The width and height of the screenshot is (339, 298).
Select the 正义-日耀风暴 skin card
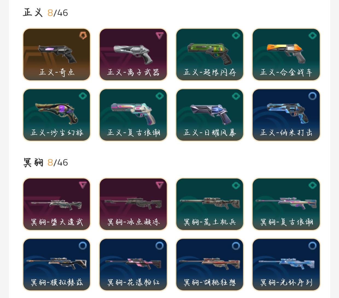pos(210,115)
